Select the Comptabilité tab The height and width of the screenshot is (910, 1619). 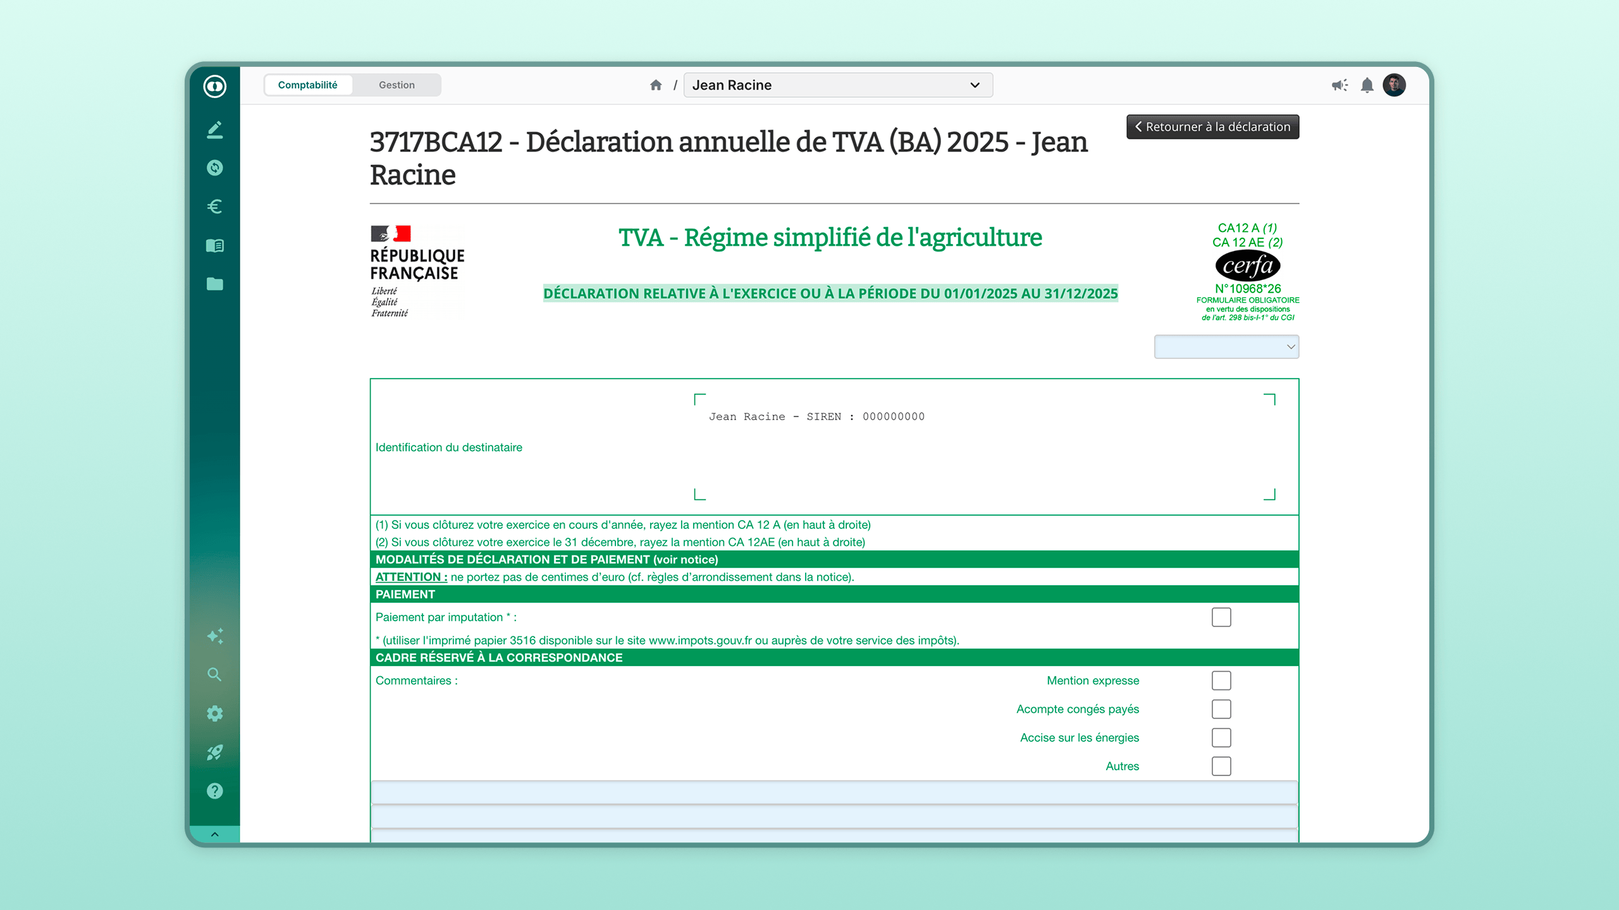coord(308,85)
